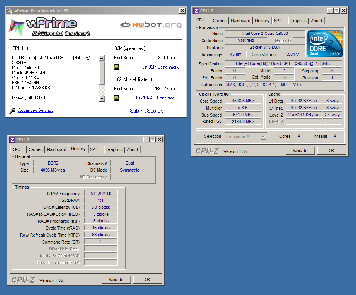This screenshot has width=356, height=295.
Task: Click the wPrime title bar icon
Action: pyautogui.click(x=9, y=10)
